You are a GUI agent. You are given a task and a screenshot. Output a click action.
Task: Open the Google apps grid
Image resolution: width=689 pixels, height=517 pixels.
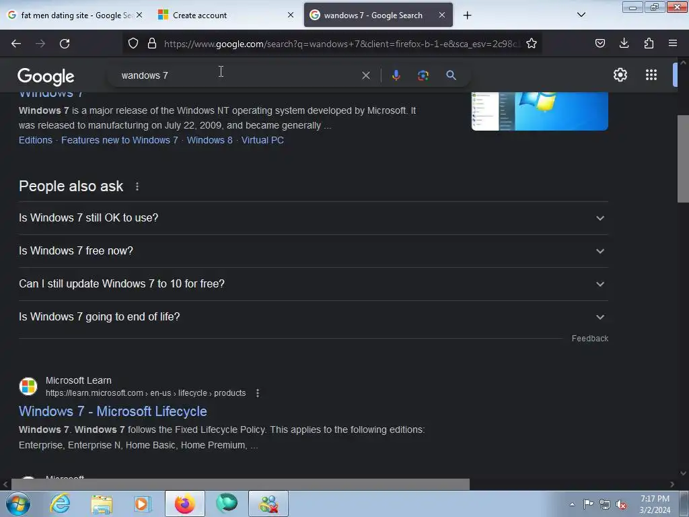tap(651, 75)
